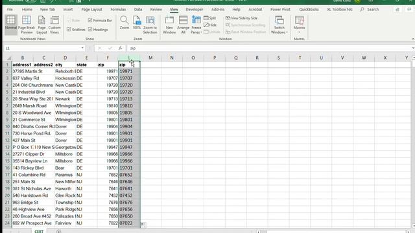Open the Power Pivot tab
415x233 pixels.
pos(280,9)
